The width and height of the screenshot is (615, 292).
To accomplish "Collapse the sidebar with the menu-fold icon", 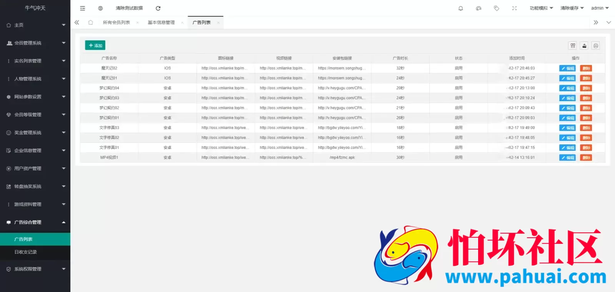I will 82,8.
